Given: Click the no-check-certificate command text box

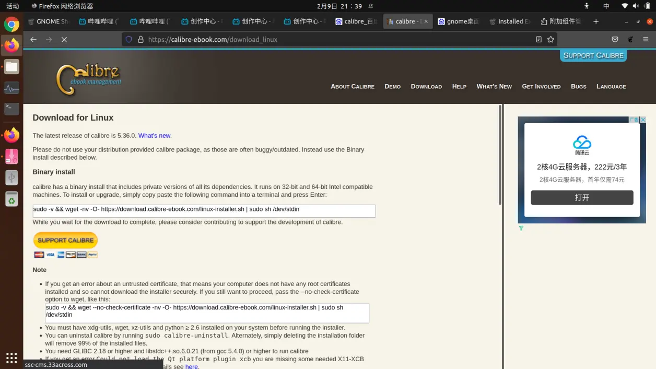Looking at the screenshot, I should click(x=207, y=313).
